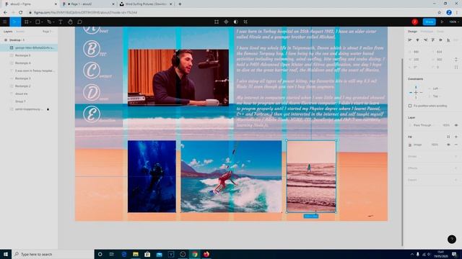
Task: Click independent corners icon
Action: point(456,67)
